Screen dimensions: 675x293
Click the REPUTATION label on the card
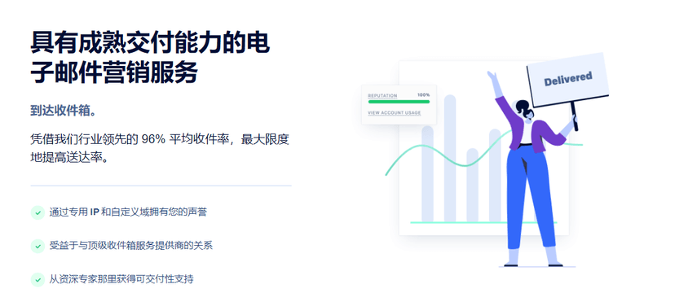point(382,95)
